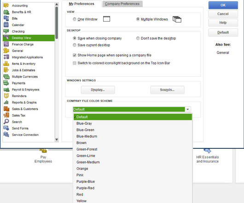The height and width of the screenshot is (203, 244).
Task: Open Payments preferences icon
Action: 6,83
